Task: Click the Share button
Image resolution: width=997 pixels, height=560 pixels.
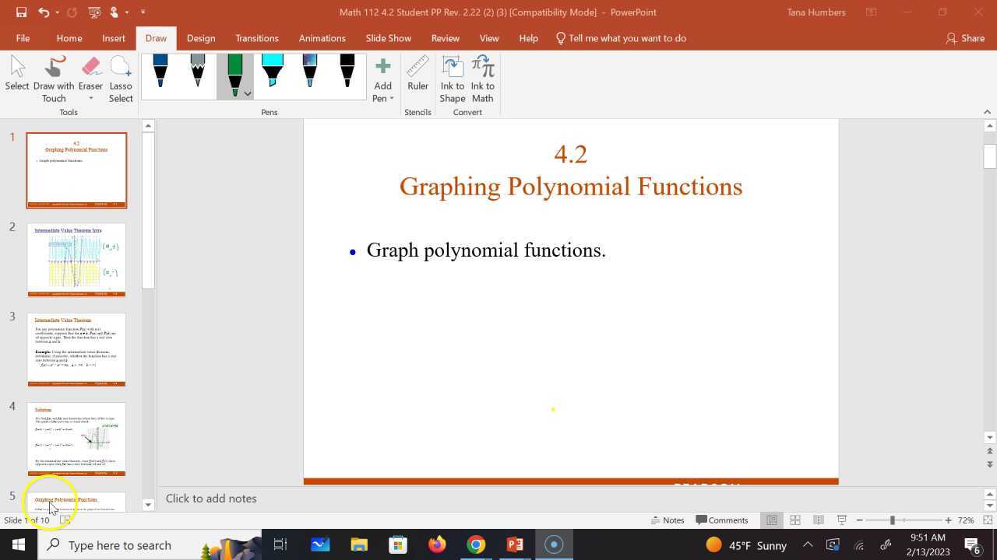Action: [965, 37]
